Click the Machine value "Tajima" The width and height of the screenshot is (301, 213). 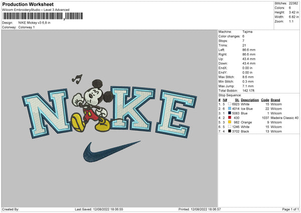(247, 32)
